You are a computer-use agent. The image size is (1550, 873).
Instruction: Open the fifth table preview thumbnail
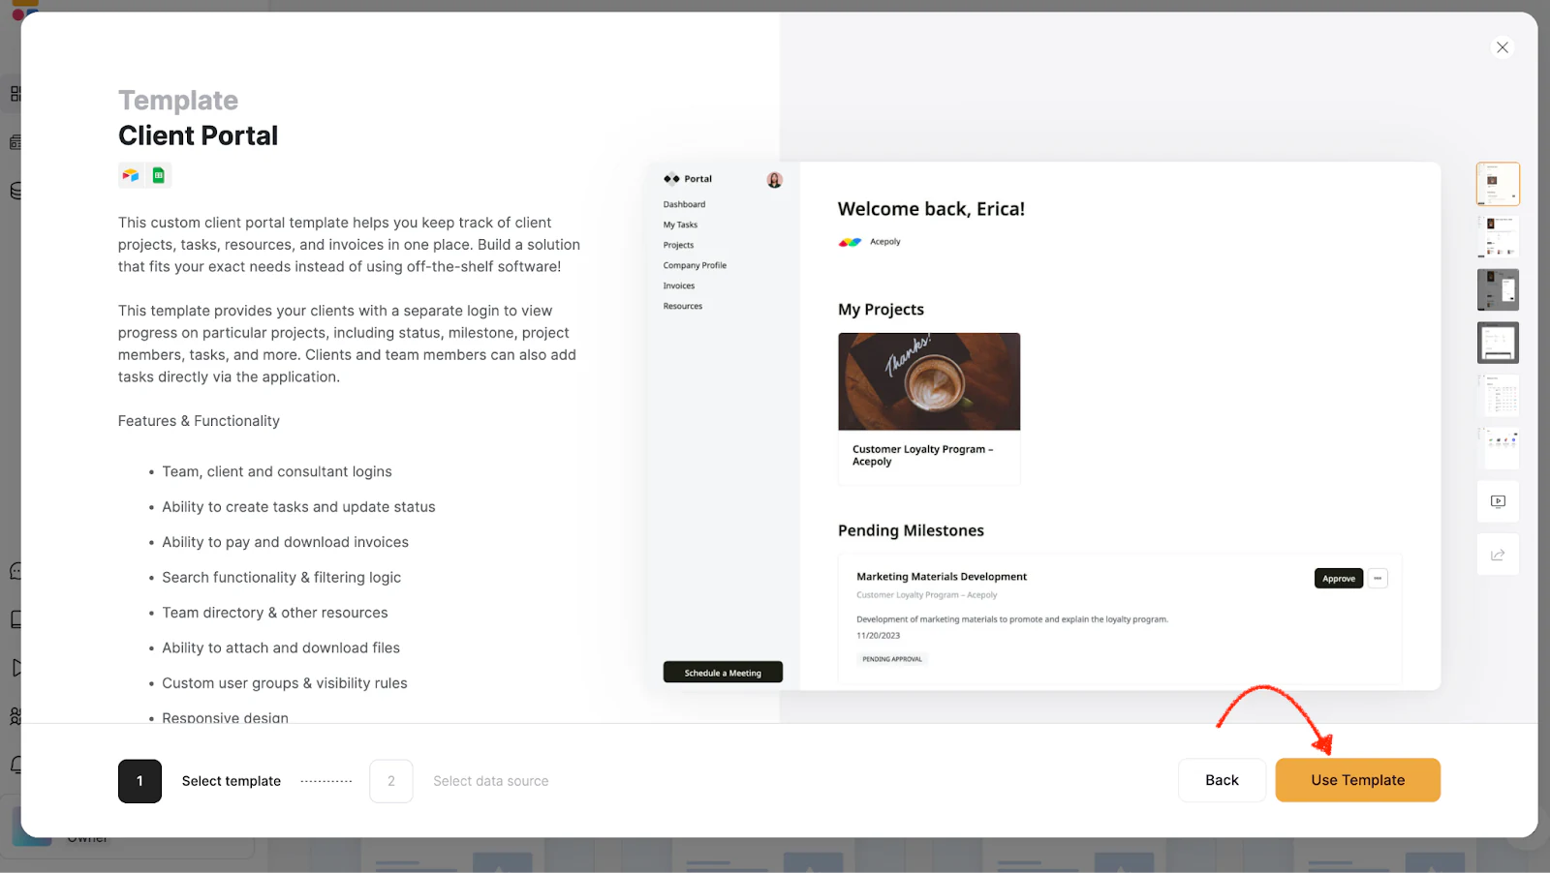tap(1498, 396)
